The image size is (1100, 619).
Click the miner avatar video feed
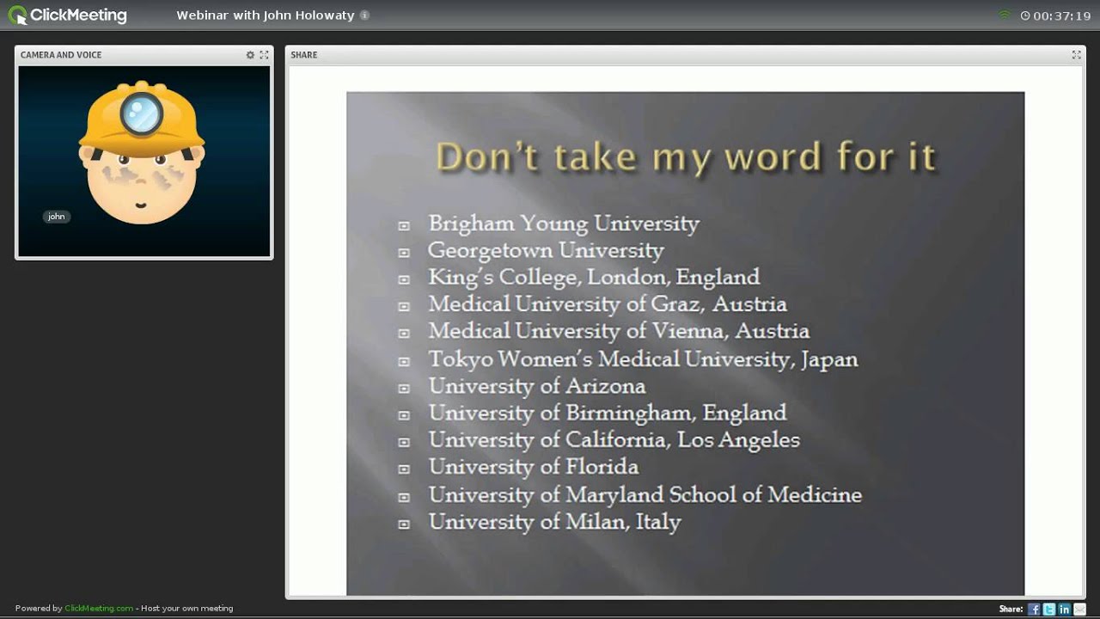pyautogui.click(x=144, y=161)
